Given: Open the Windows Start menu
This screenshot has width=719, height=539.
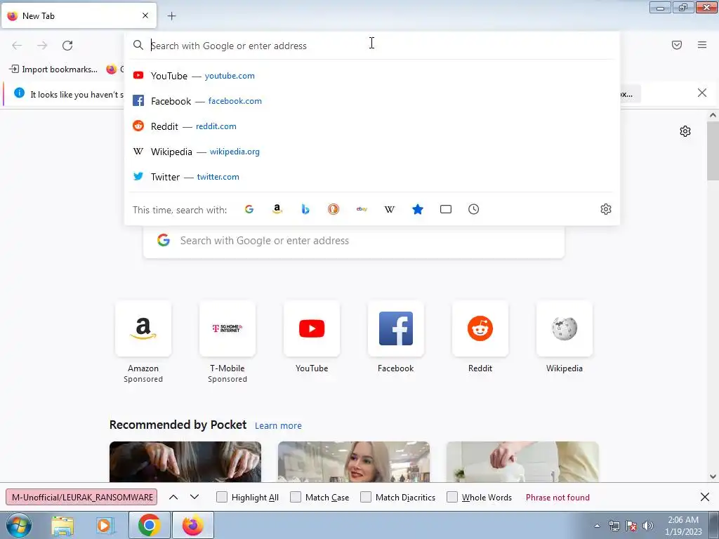Looking at the screenshot, I should click(x=19, y=525).
